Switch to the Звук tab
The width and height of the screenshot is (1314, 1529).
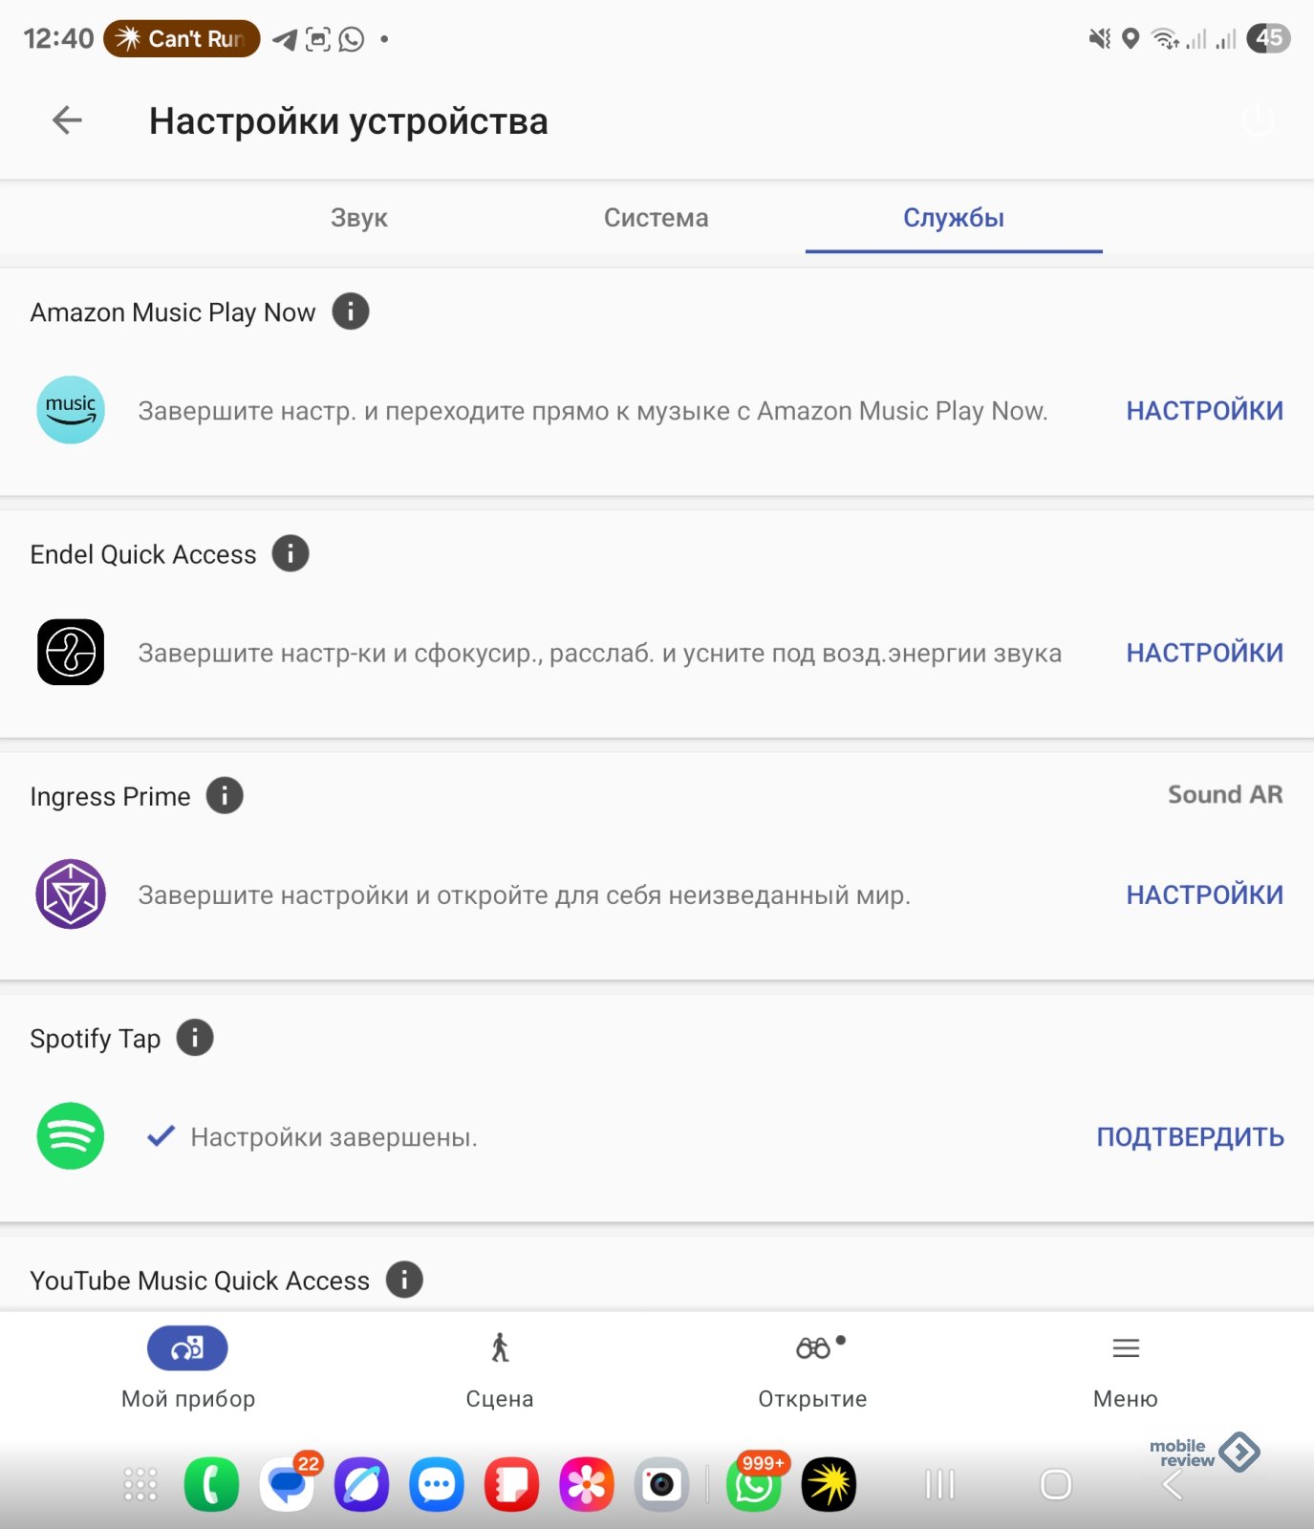pos(359,218)
